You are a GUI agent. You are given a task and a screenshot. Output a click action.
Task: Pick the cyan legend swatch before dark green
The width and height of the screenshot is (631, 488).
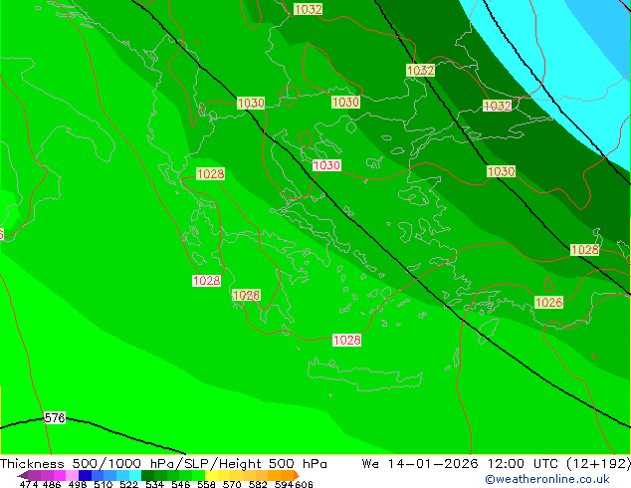click(x=135, y=475)
